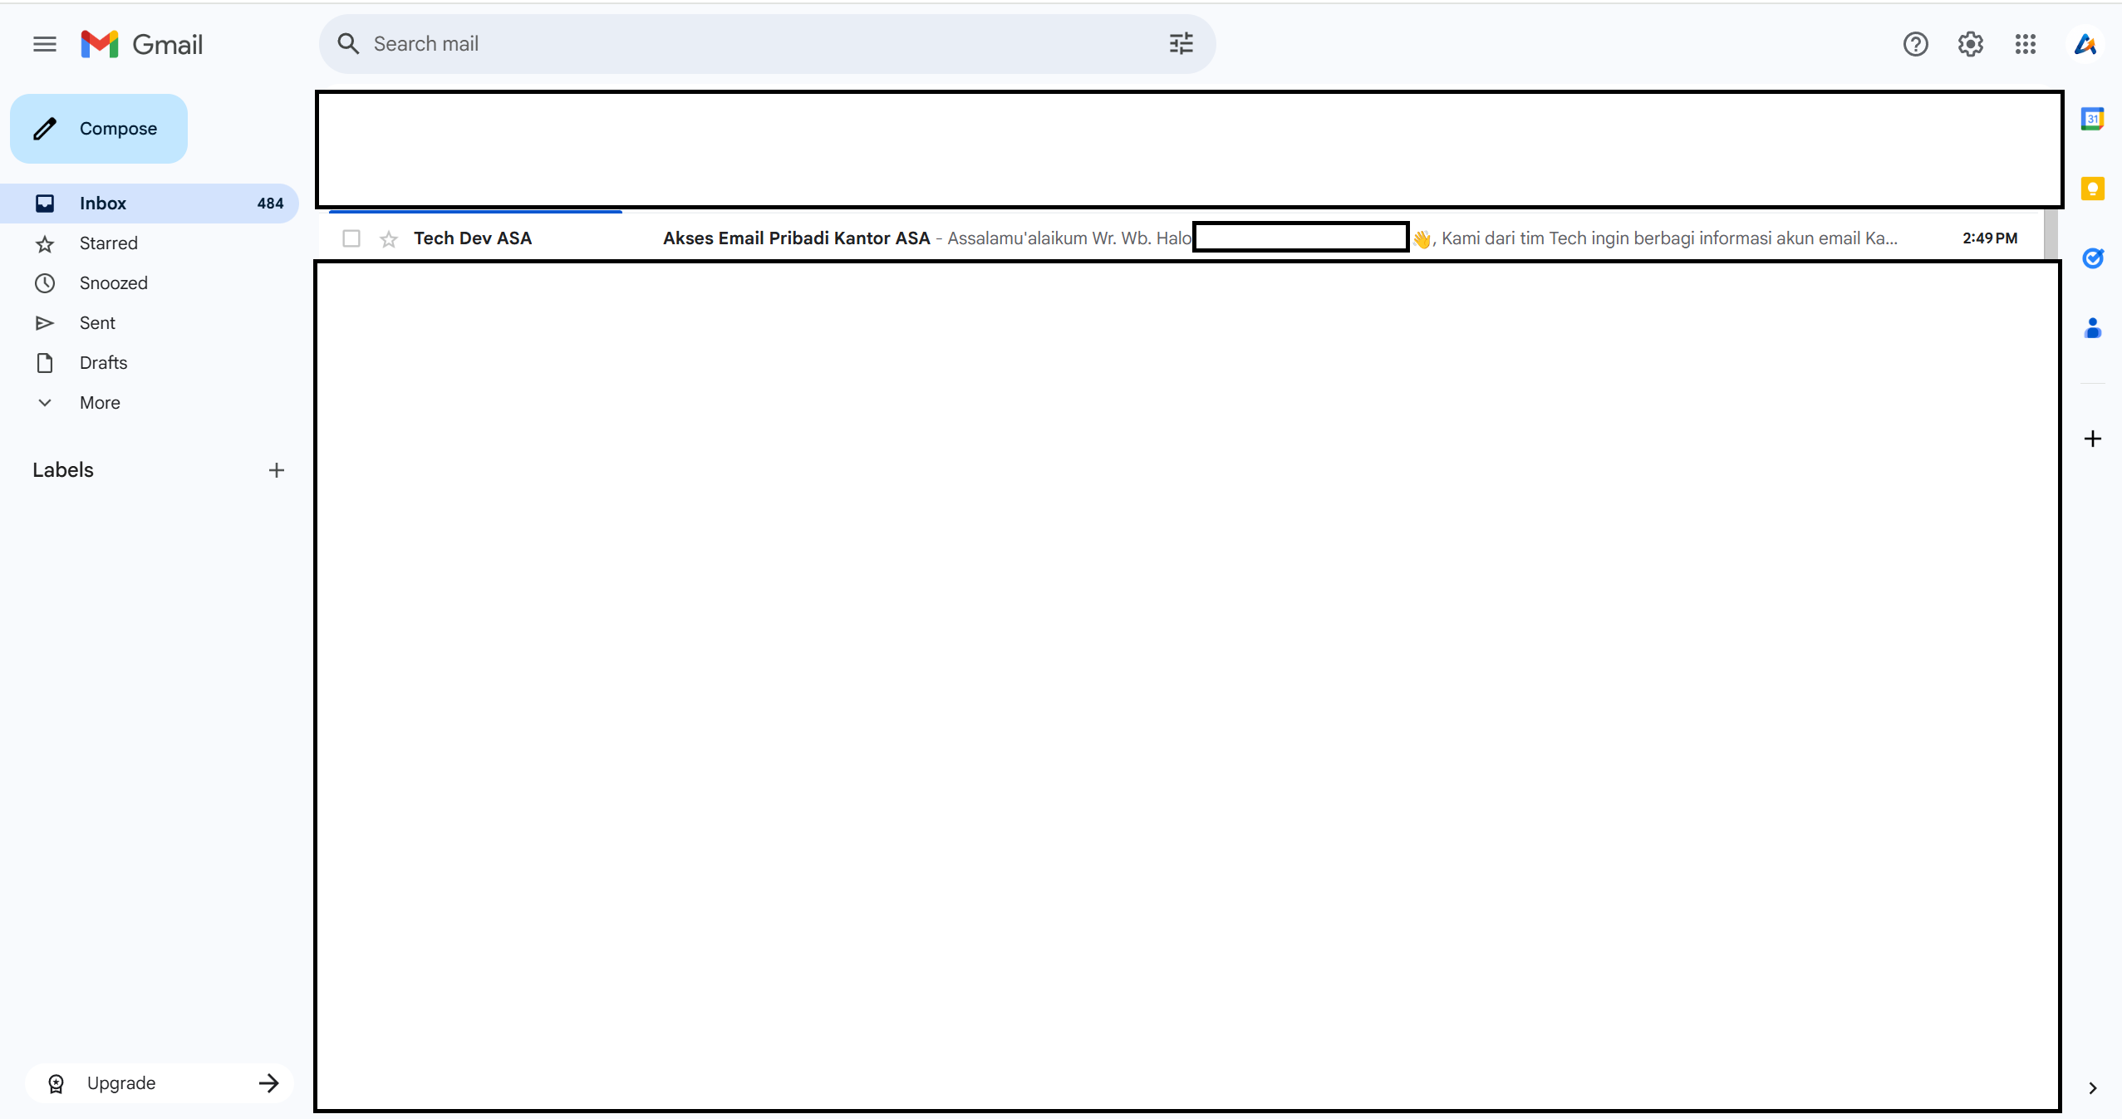Hide the side panel with chevron
The height and width of the screenshot is (1119, 2122).
(x=2092, y=1088)
